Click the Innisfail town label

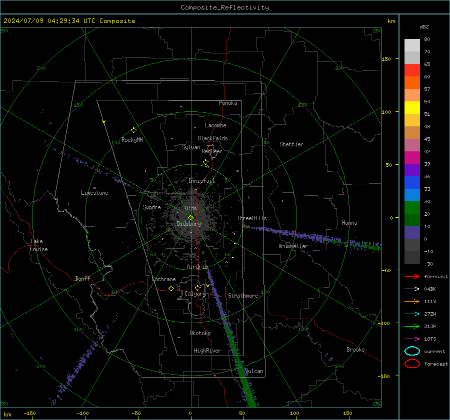click(201, 181)
